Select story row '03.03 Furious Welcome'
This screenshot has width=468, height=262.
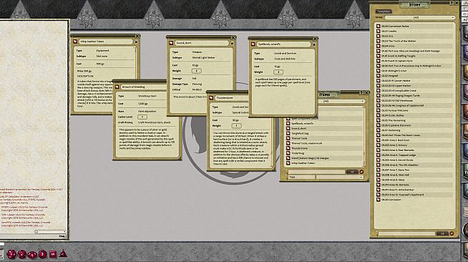(x=414, y=110)
